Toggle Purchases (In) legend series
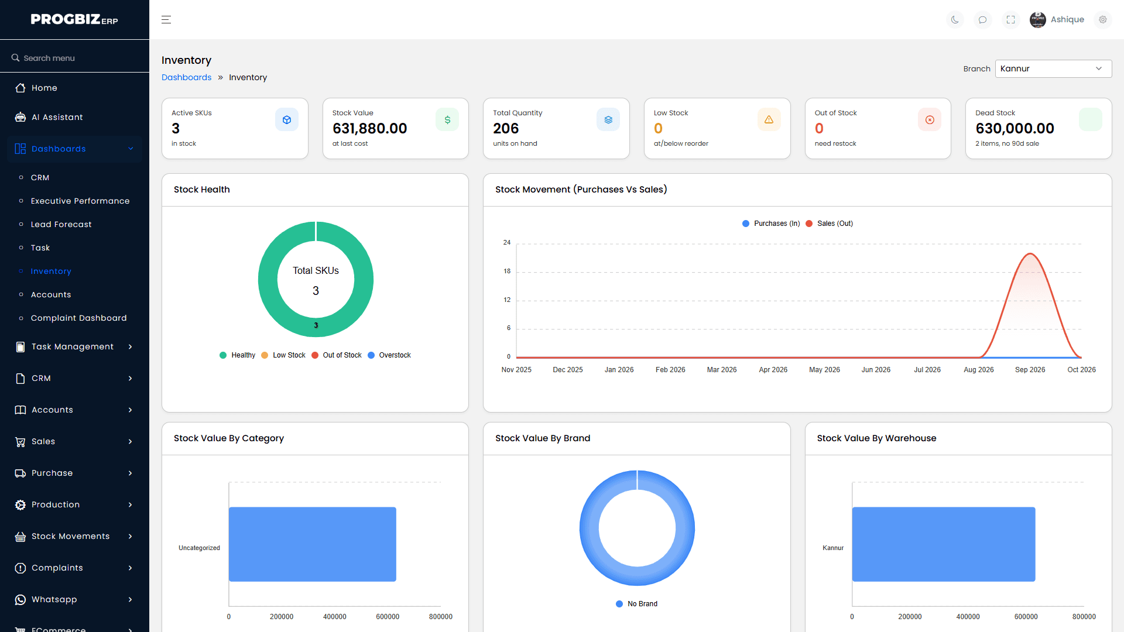The image size is (1124, 632). [771, 224]
